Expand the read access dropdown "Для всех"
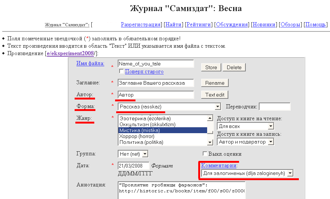 245,127
